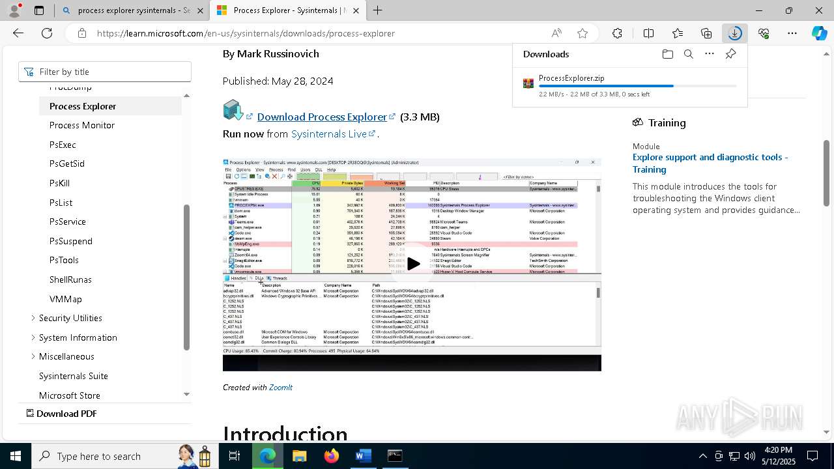Open PsTools in the sidebar

click(64, 260)
